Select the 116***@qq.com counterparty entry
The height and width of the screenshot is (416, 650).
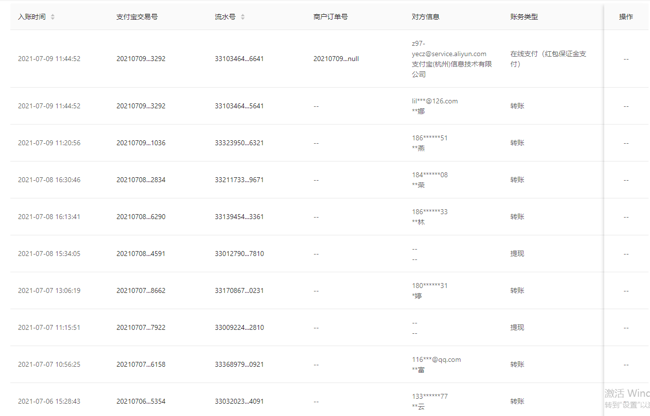[x=436, y=359]
